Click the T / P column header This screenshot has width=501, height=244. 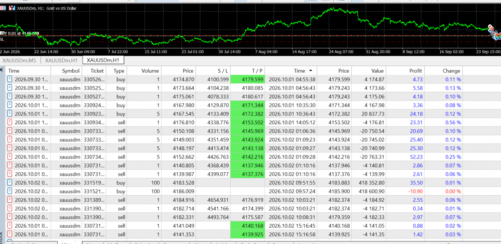point(248,71)
